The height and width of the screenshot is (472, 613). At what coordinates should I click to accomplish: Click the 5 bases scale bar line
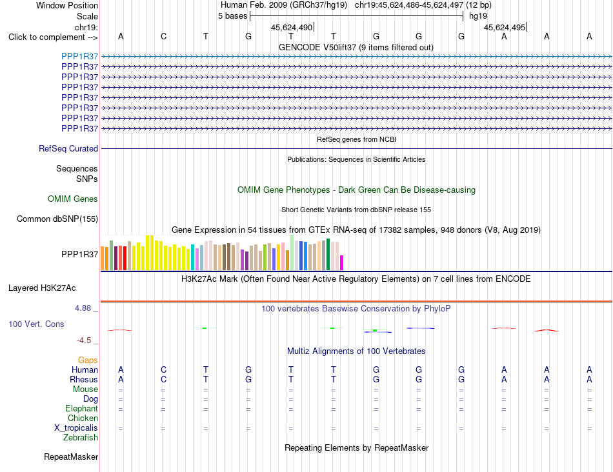(x=357, y=16)
